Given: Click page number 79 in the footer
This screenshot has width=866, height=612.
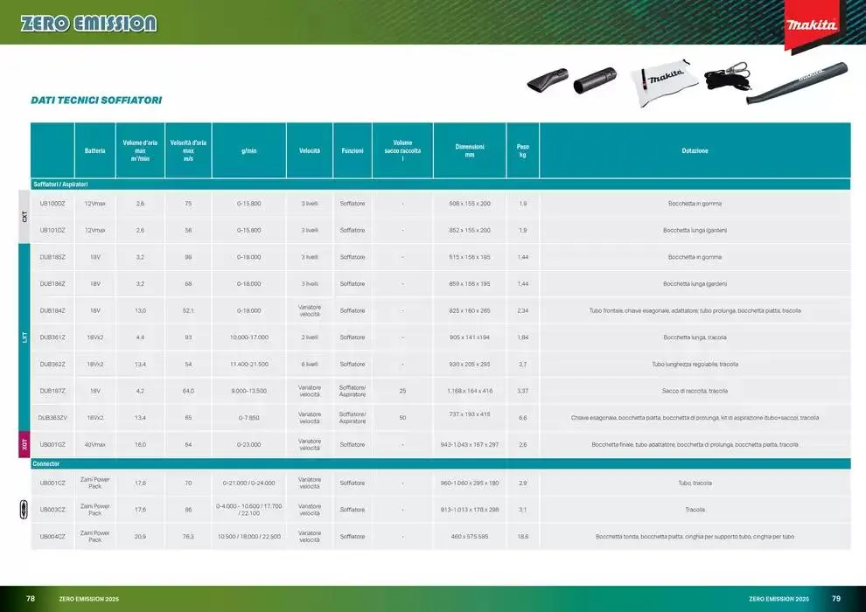Looking at the screenshot, I should (835, 599).
